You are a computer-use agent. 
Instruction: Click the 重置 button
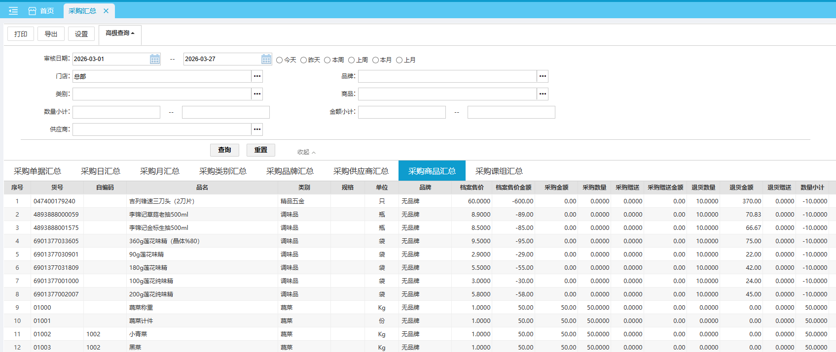pyautogui.click(x=261, y=150)
